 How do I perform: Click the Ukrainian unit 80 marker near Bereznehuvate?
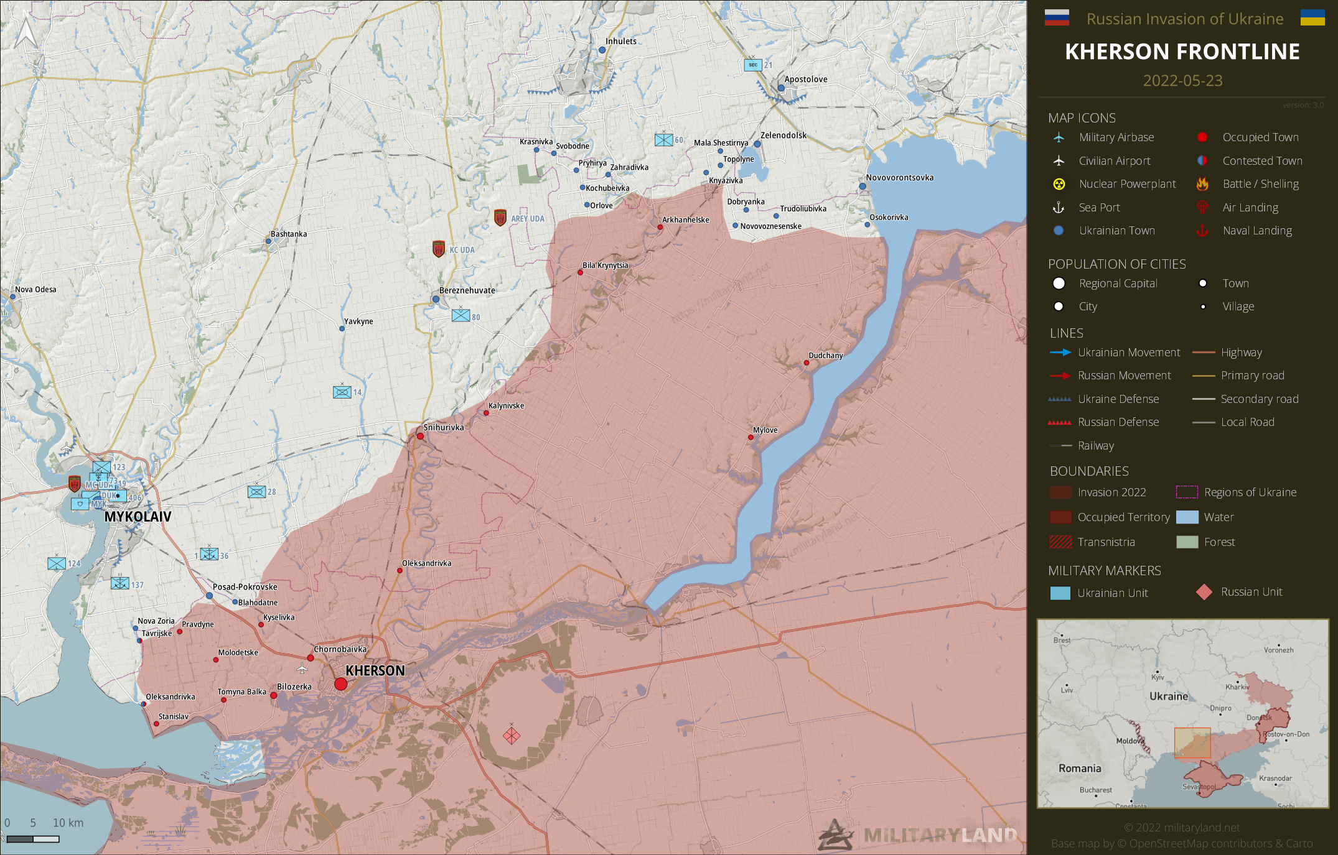[461, 316]
